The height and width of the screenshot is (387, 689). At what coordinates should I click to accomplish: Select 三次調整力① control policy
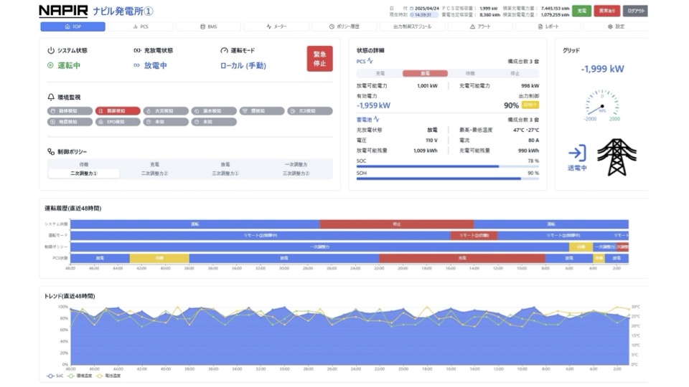225,173
